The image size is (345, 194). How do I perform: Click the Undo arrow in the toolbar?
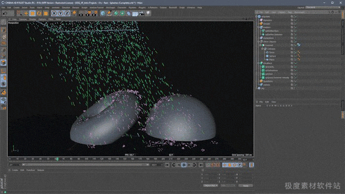(4, 13)
